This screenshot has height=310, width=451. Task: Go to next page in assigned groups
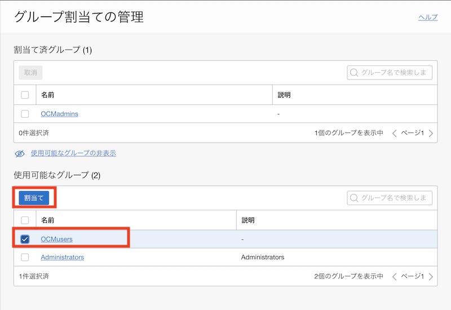pos(431,134)
